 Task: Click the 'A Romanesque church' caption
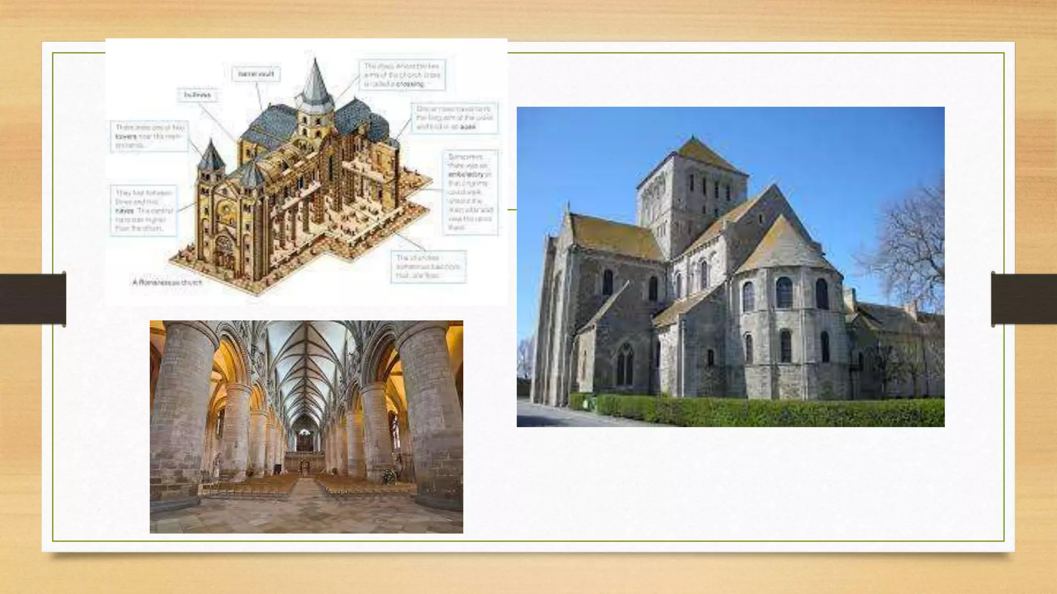167,282
